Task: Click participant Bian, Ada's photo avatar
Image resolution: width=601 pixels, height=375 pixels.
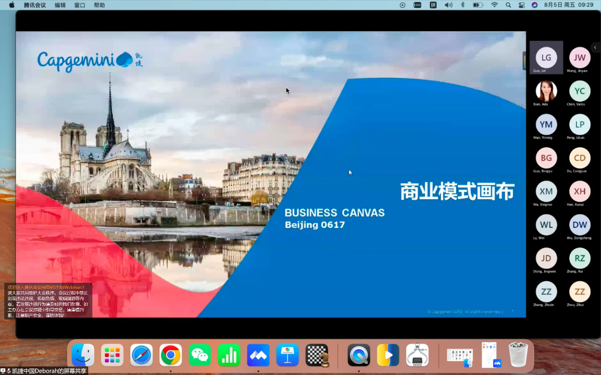Action: click(546, 91)
